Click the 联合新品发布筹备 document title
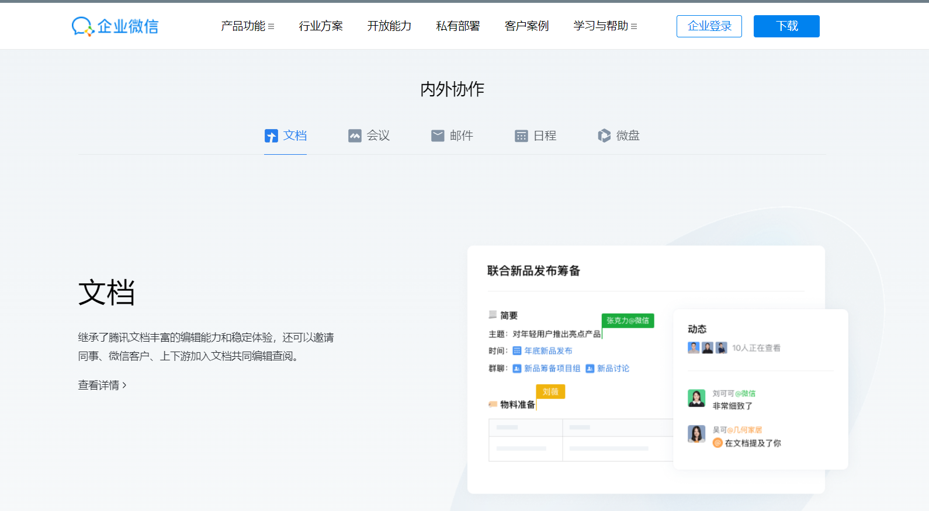929x511 pixels. pyautogui.click(x=534, y=271)
